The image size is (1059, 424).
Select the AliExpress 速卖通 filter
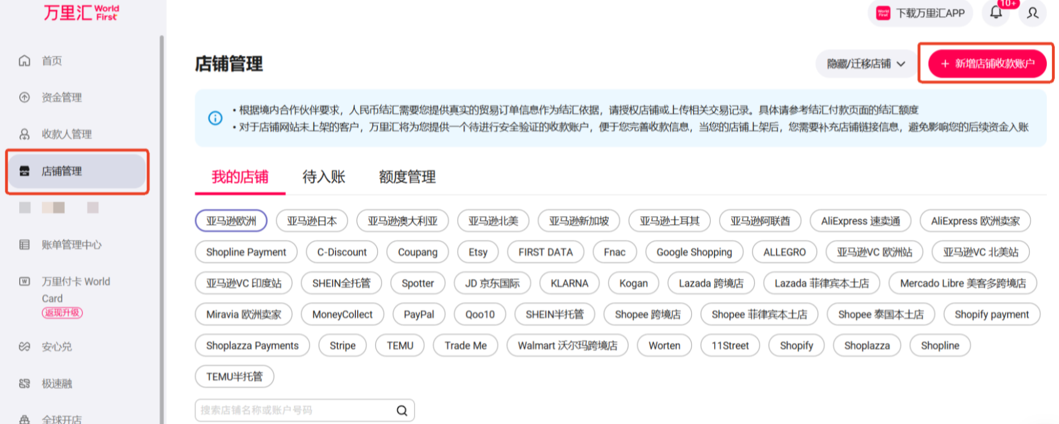coord(861,221)
